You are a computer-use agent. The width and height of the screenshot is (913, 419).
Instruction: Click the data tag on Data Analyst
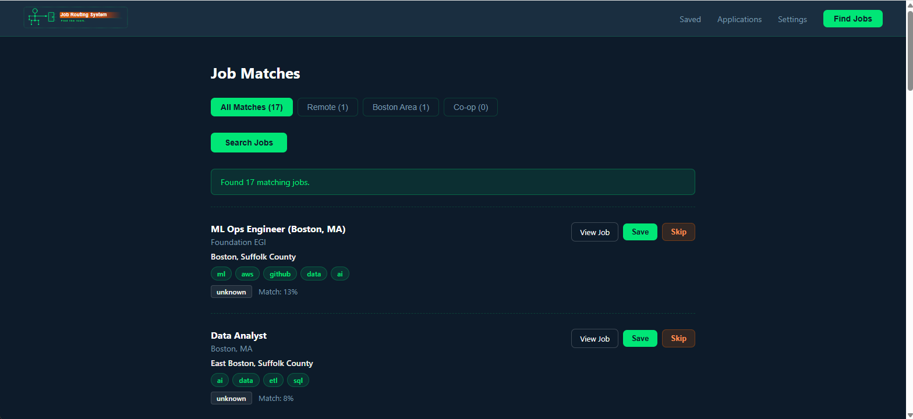(246, 381)
